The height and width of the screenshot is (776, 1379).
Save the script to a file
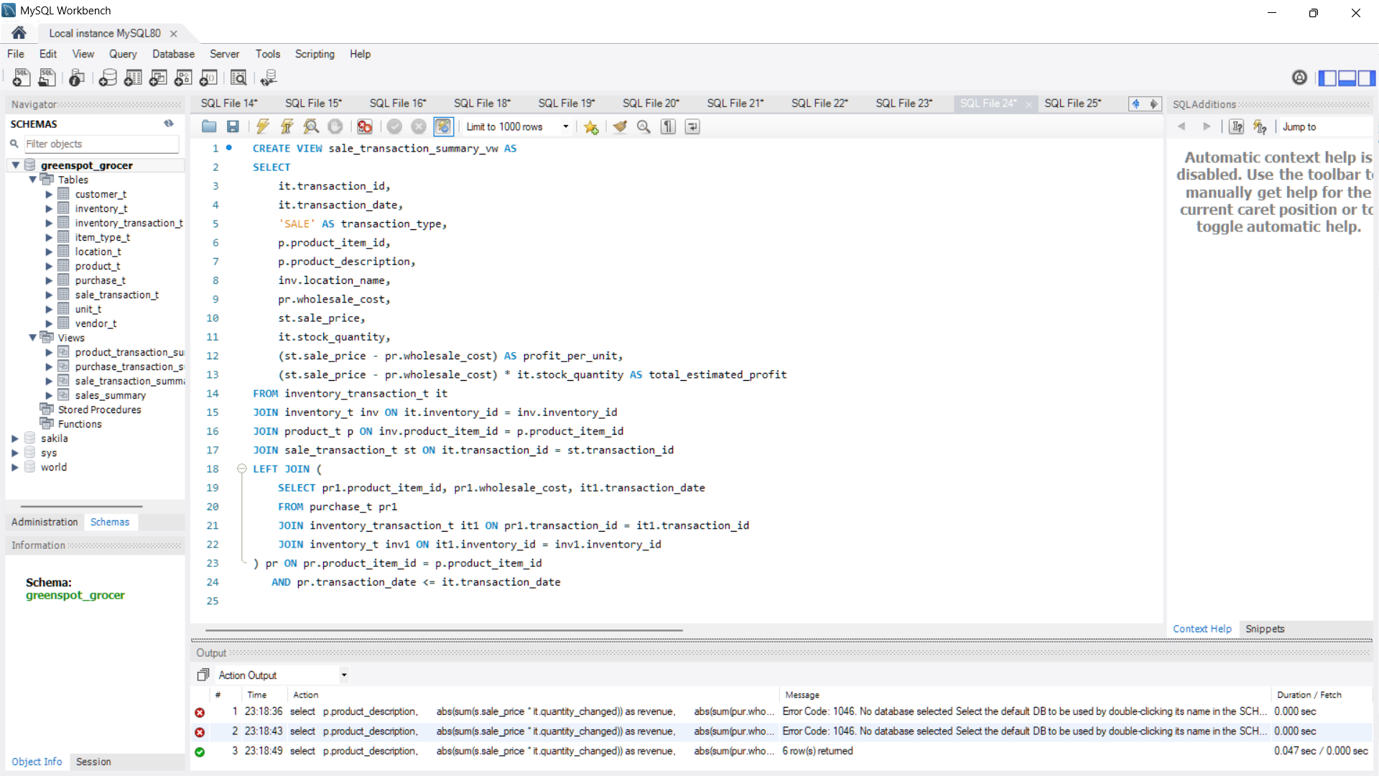(x=233, y=126)
